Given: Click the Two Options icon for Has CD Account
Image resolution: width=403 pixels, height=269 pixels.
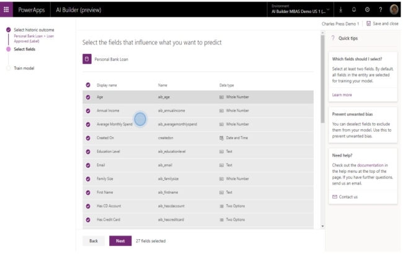Looking at the screenshot, I should pyautogui.click(x=221, y=206).
